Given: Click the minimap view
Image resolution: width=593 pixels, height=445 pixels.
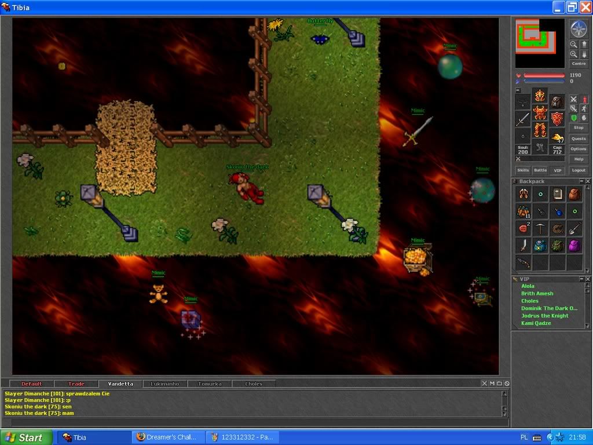Looking at the screenshot, I should click(540, 43).
